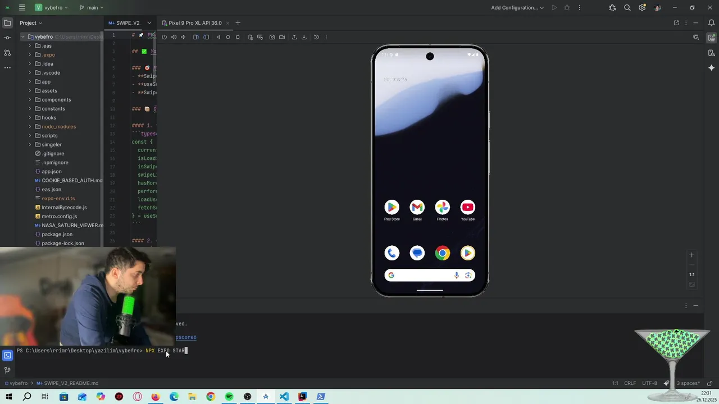This screenshot has width=719, height=404.
Task: Click the UTF-8 encoding status entry
Action: click(x=649, y=383)
